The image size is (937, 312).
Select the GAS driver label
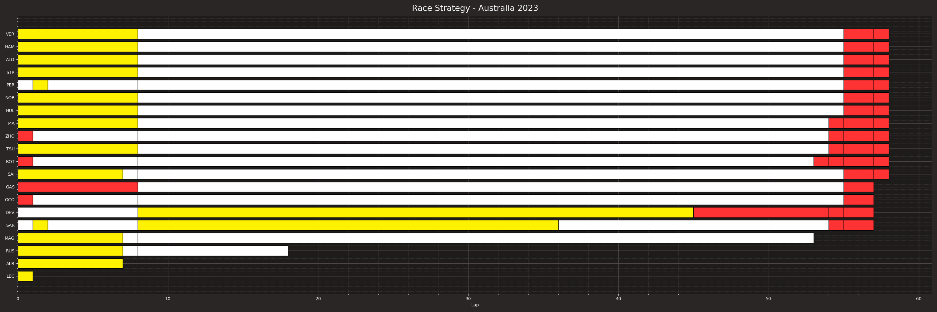(x=10, y=187)
